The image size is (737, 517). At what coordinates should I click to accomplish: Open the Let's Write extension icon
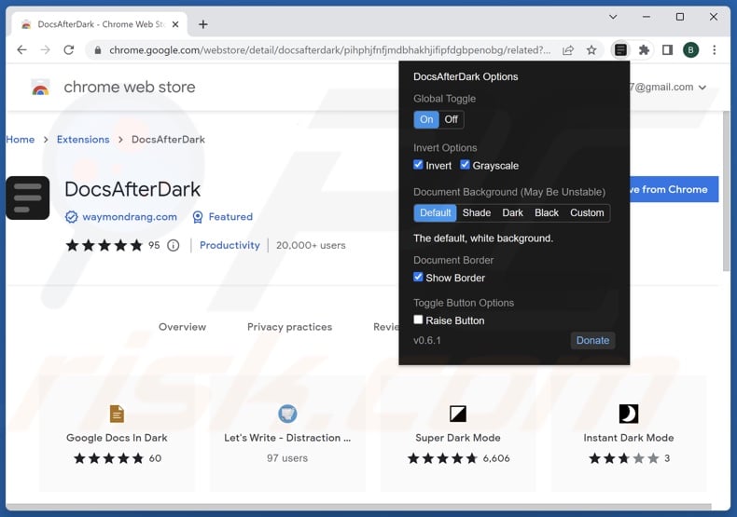287,414
